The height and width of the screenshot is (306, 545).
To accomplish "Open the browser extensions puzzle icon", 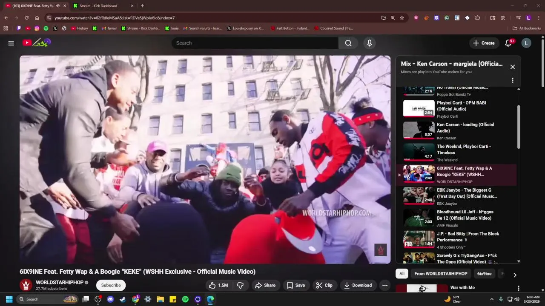I will point(477,18).
